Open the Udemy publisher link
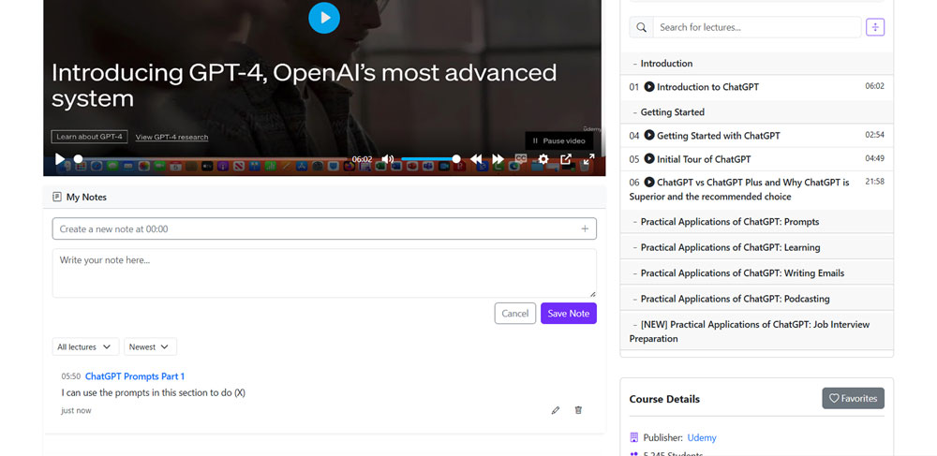 [702, 437]
